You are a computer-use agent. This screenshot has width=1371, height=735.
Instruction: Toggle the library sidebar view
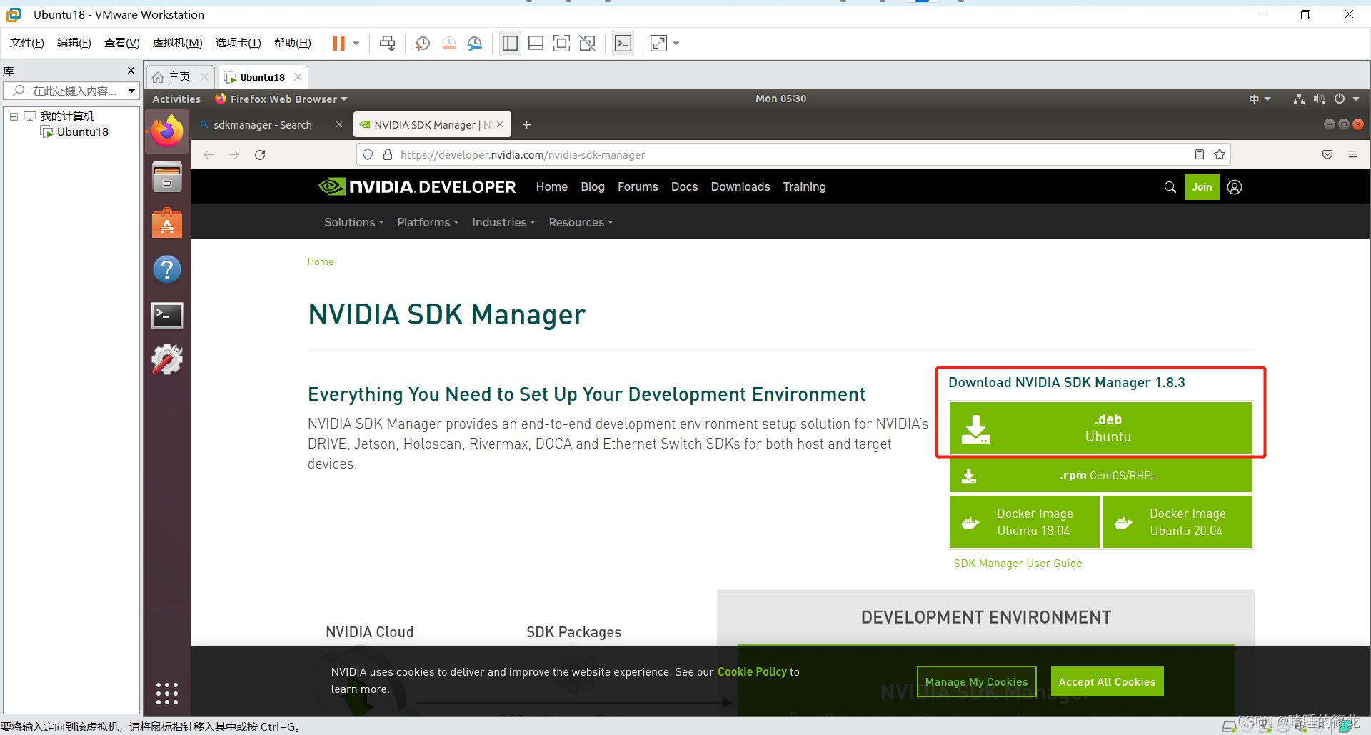[x=510, y=44]
